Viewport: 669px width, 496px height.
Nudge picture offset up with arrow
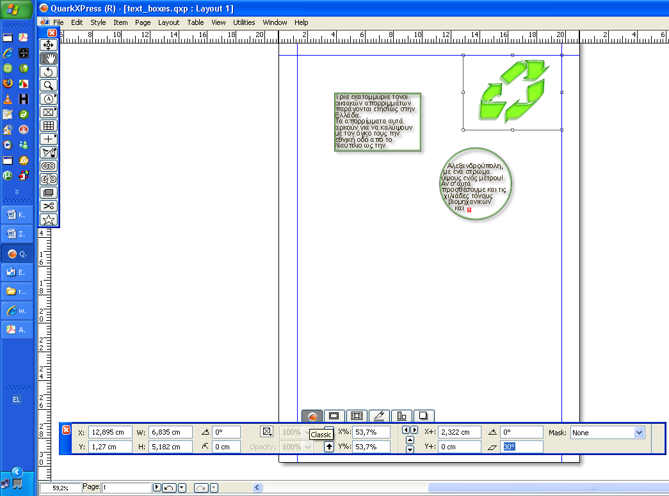coord(410,440)
